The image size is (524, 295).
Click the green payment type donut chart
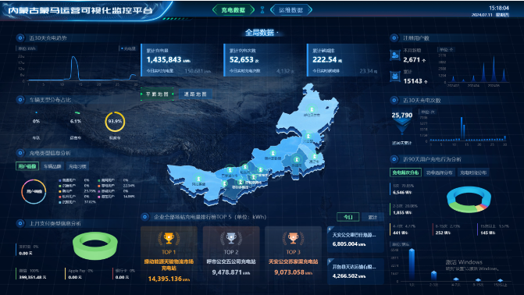tap(95, 245)
